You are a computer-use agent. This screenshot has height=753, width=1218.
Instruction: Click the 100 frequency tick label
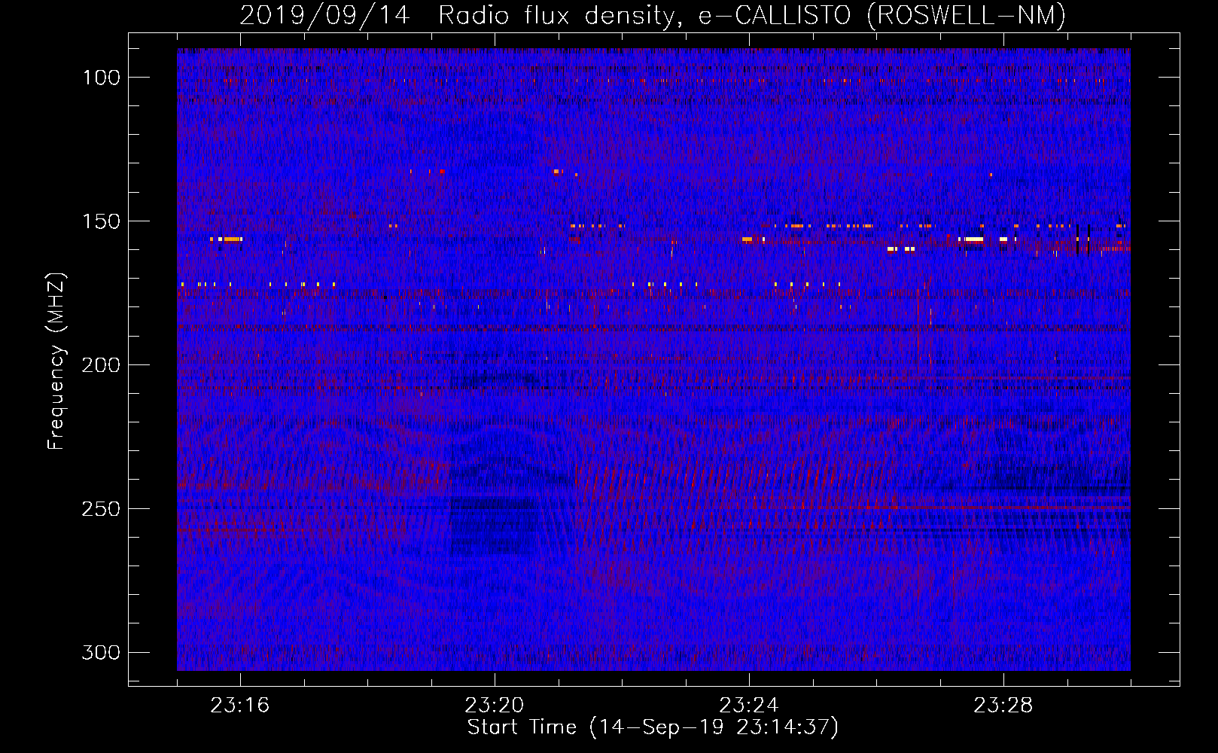click(102, 78)
